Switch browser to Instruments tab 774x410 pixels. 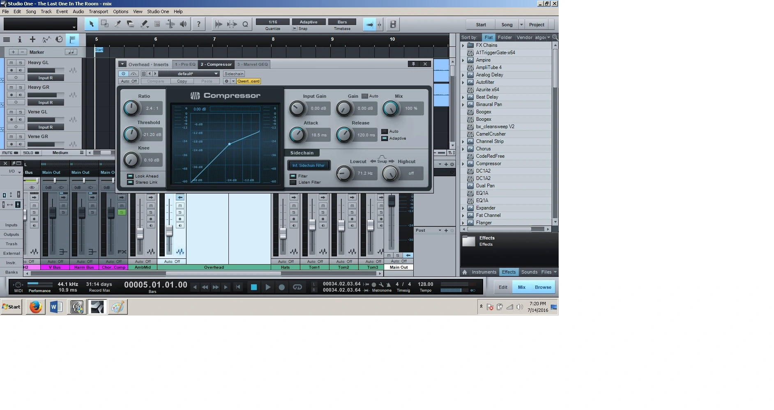pyautogui.click(x=484, y=272)
